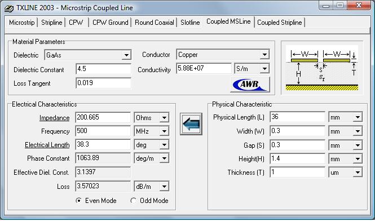Image resolution: width=375 pixels, height=221 pixels.
Task: Switch to the CPW tab
Action: click(76, 23)
